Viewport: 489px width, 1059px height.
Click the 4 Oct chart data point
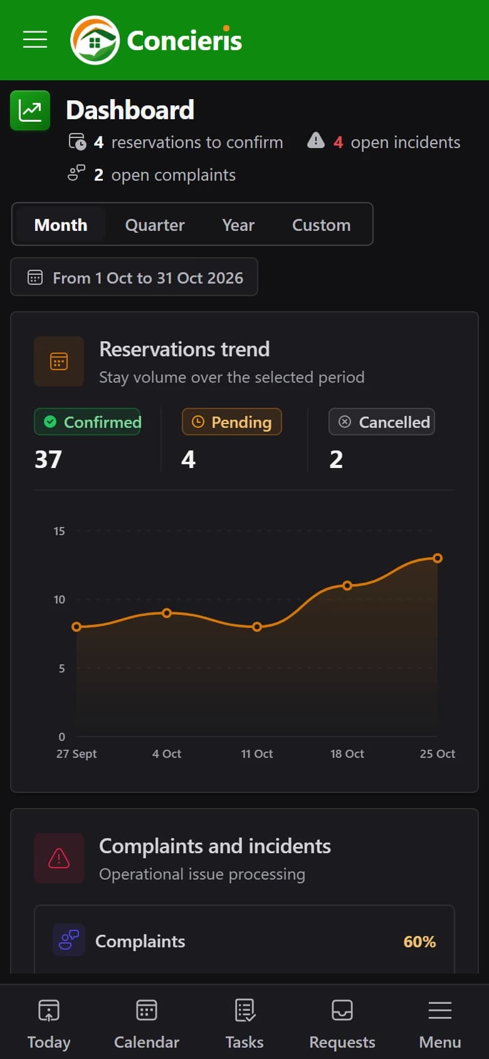[x=167, y=613]
